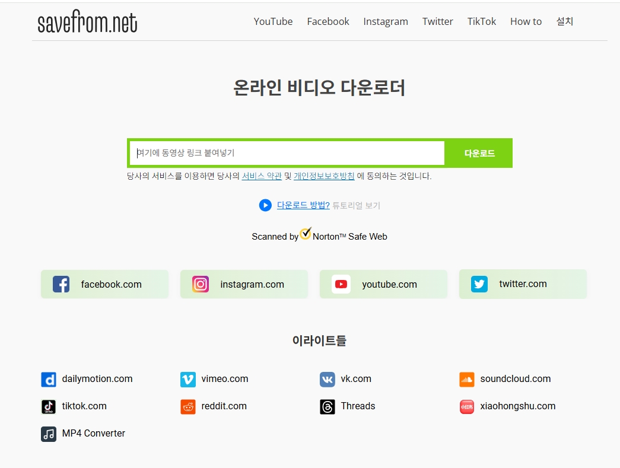
Task: Open the Instagram menu item
Action: pyautogui.click(x=386, y=22)
